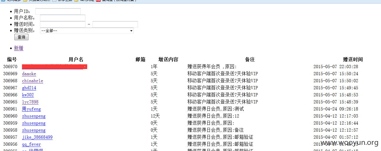Select record number 306967
This screenshot has height=151, width=381.
pyautogui.click(x=10, y=88)
